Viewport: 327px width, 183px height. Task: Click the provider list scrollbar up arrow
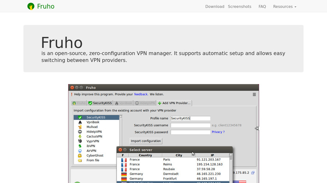click(121, 117)
